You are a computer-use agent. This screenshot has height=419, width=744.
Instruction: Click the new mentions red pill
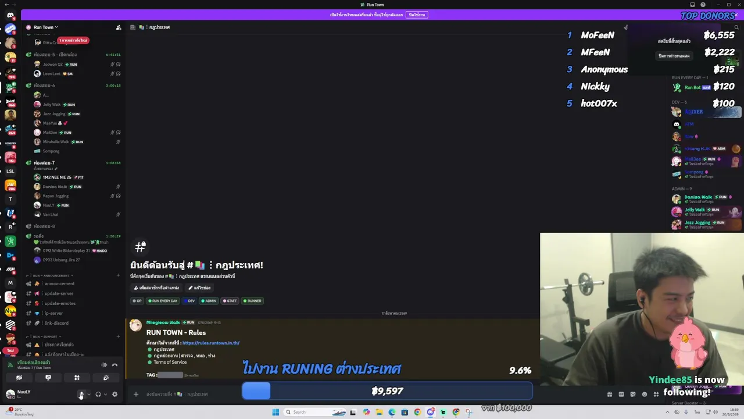[x=73, y=40]
